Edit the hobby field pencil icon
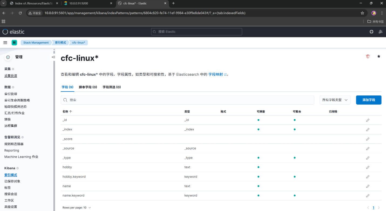 click(x=368, y=167)
